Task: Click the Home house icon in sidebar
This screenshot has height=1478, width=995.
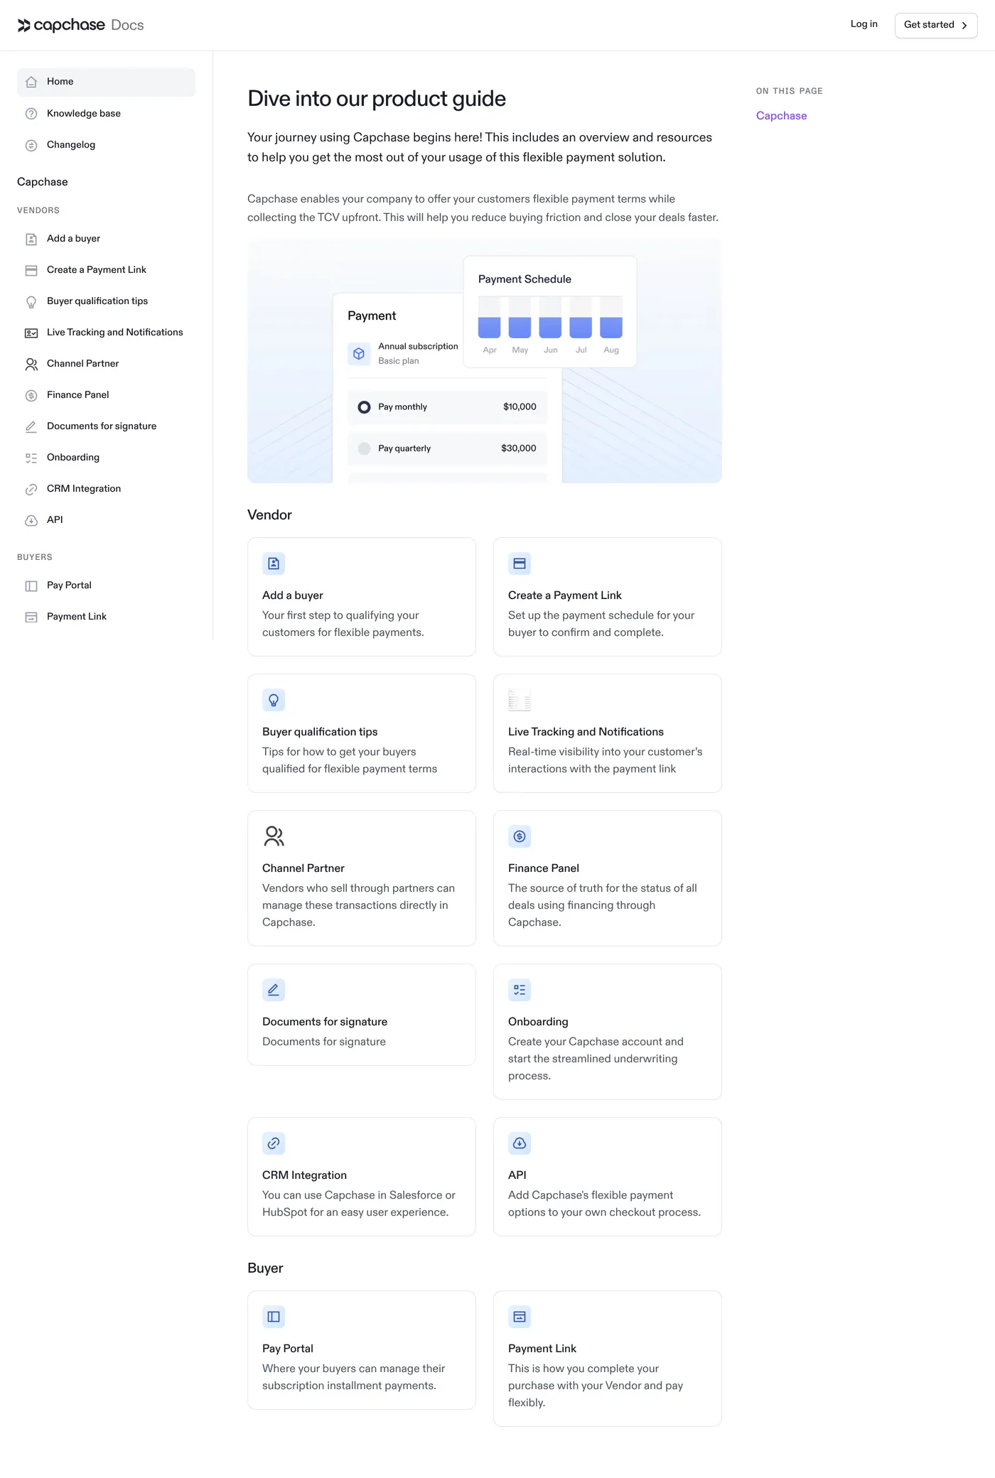Action: click(x=31, y=82)
